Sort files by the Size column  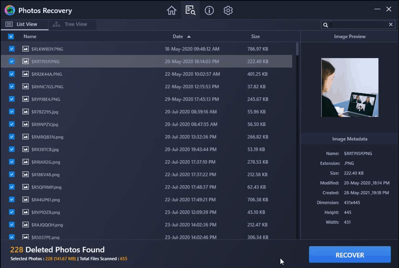(255, 36)
